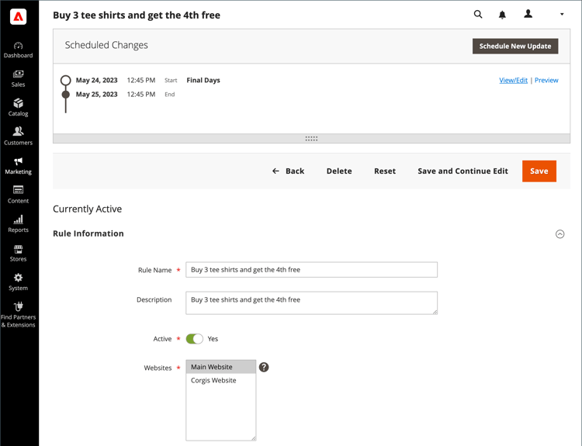Open the admin account dropdown arrow
This screenshot has width=582, height=446.
point(562,15)
